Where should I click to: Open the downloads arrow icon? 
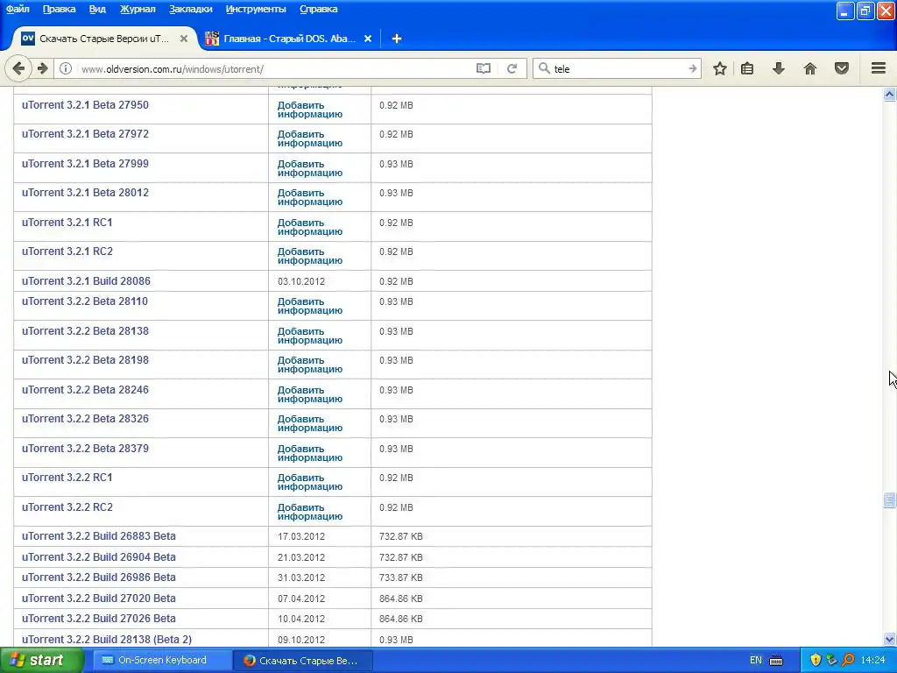(779, 68)
